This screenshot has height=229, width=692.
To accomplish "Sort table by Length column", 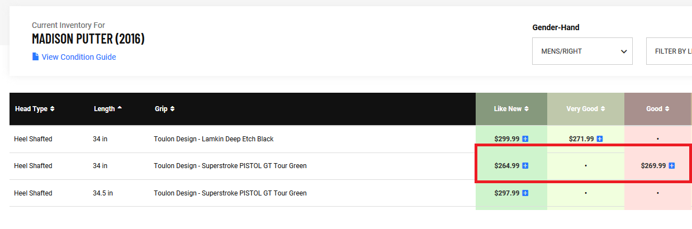I will 107,109.
